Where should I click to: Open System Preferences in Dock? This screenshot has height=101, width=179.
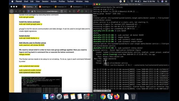tap(86, 97)
